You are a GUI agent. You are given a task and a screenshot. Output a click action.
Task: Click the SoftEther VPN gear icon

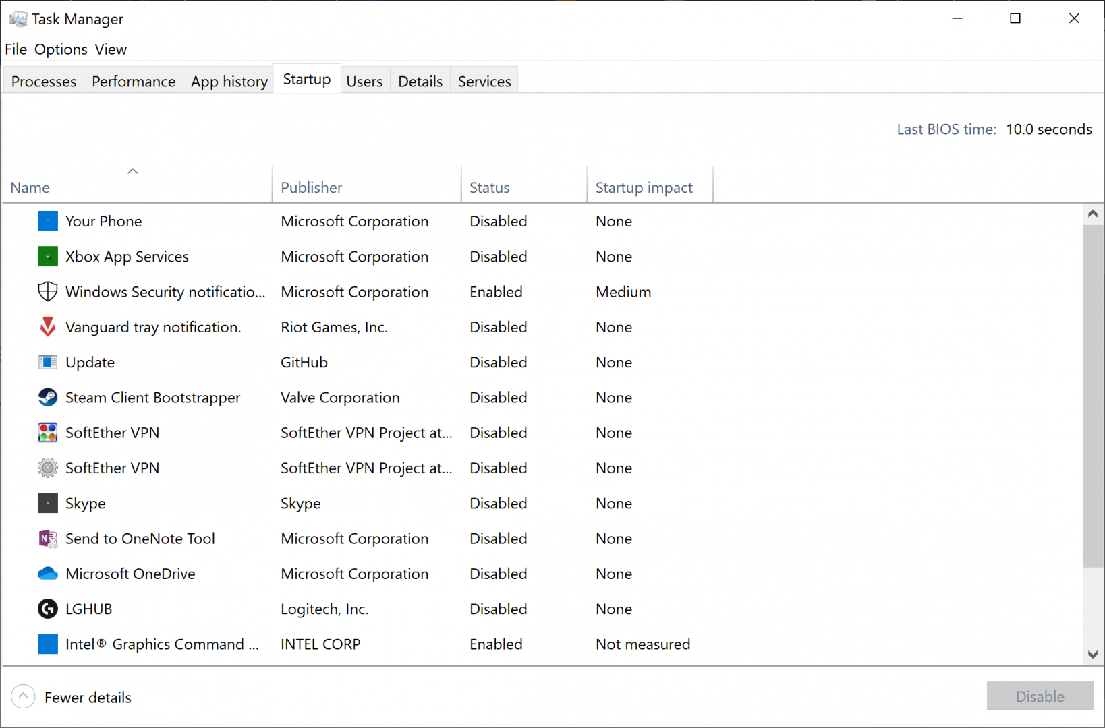47,468
